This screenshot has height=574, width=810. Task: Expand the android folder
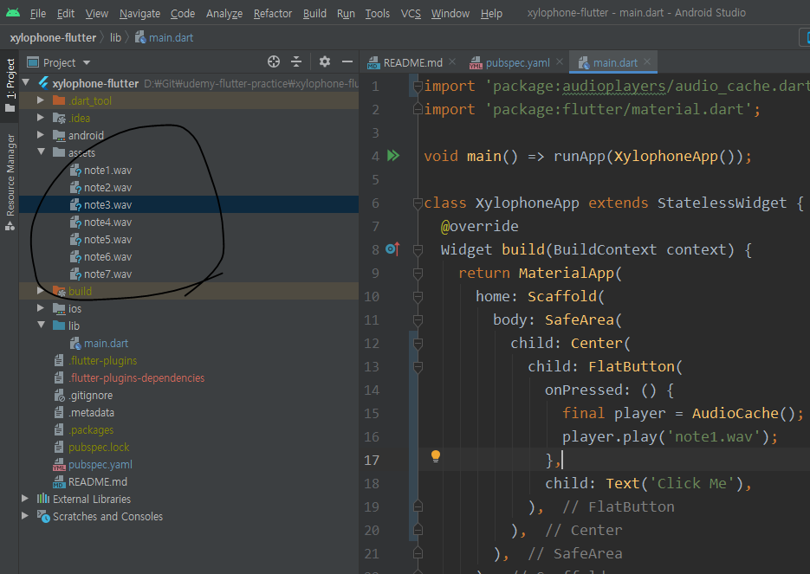pos(41,135)
